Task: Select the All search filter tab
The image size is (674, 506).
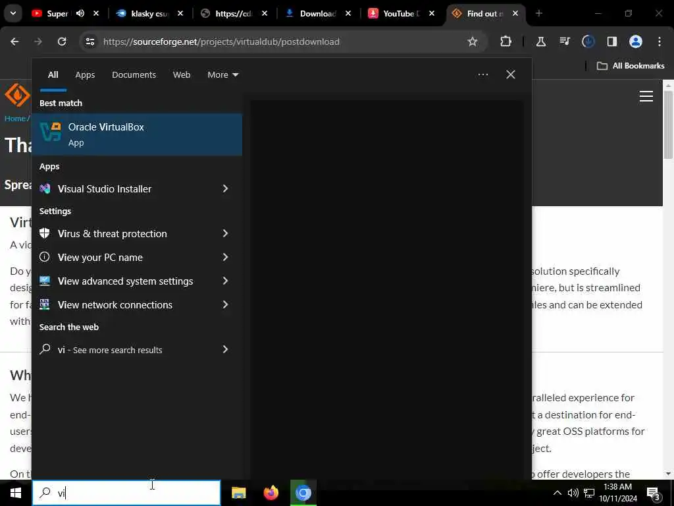Action: 53,75
